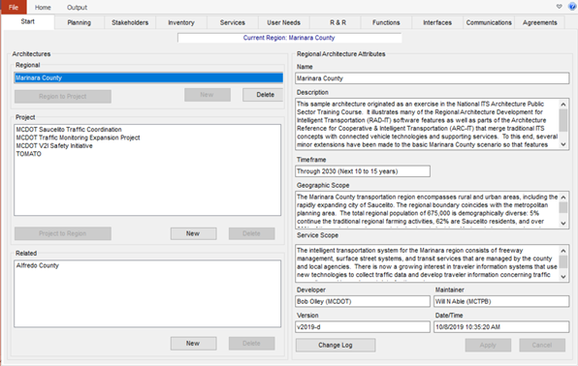
Task: Open the File menu
Action: 14,7
